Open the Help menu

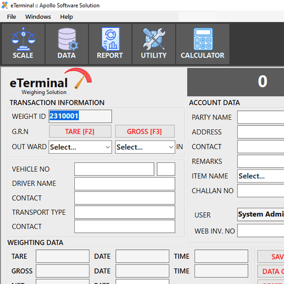(x=66, y=17)
